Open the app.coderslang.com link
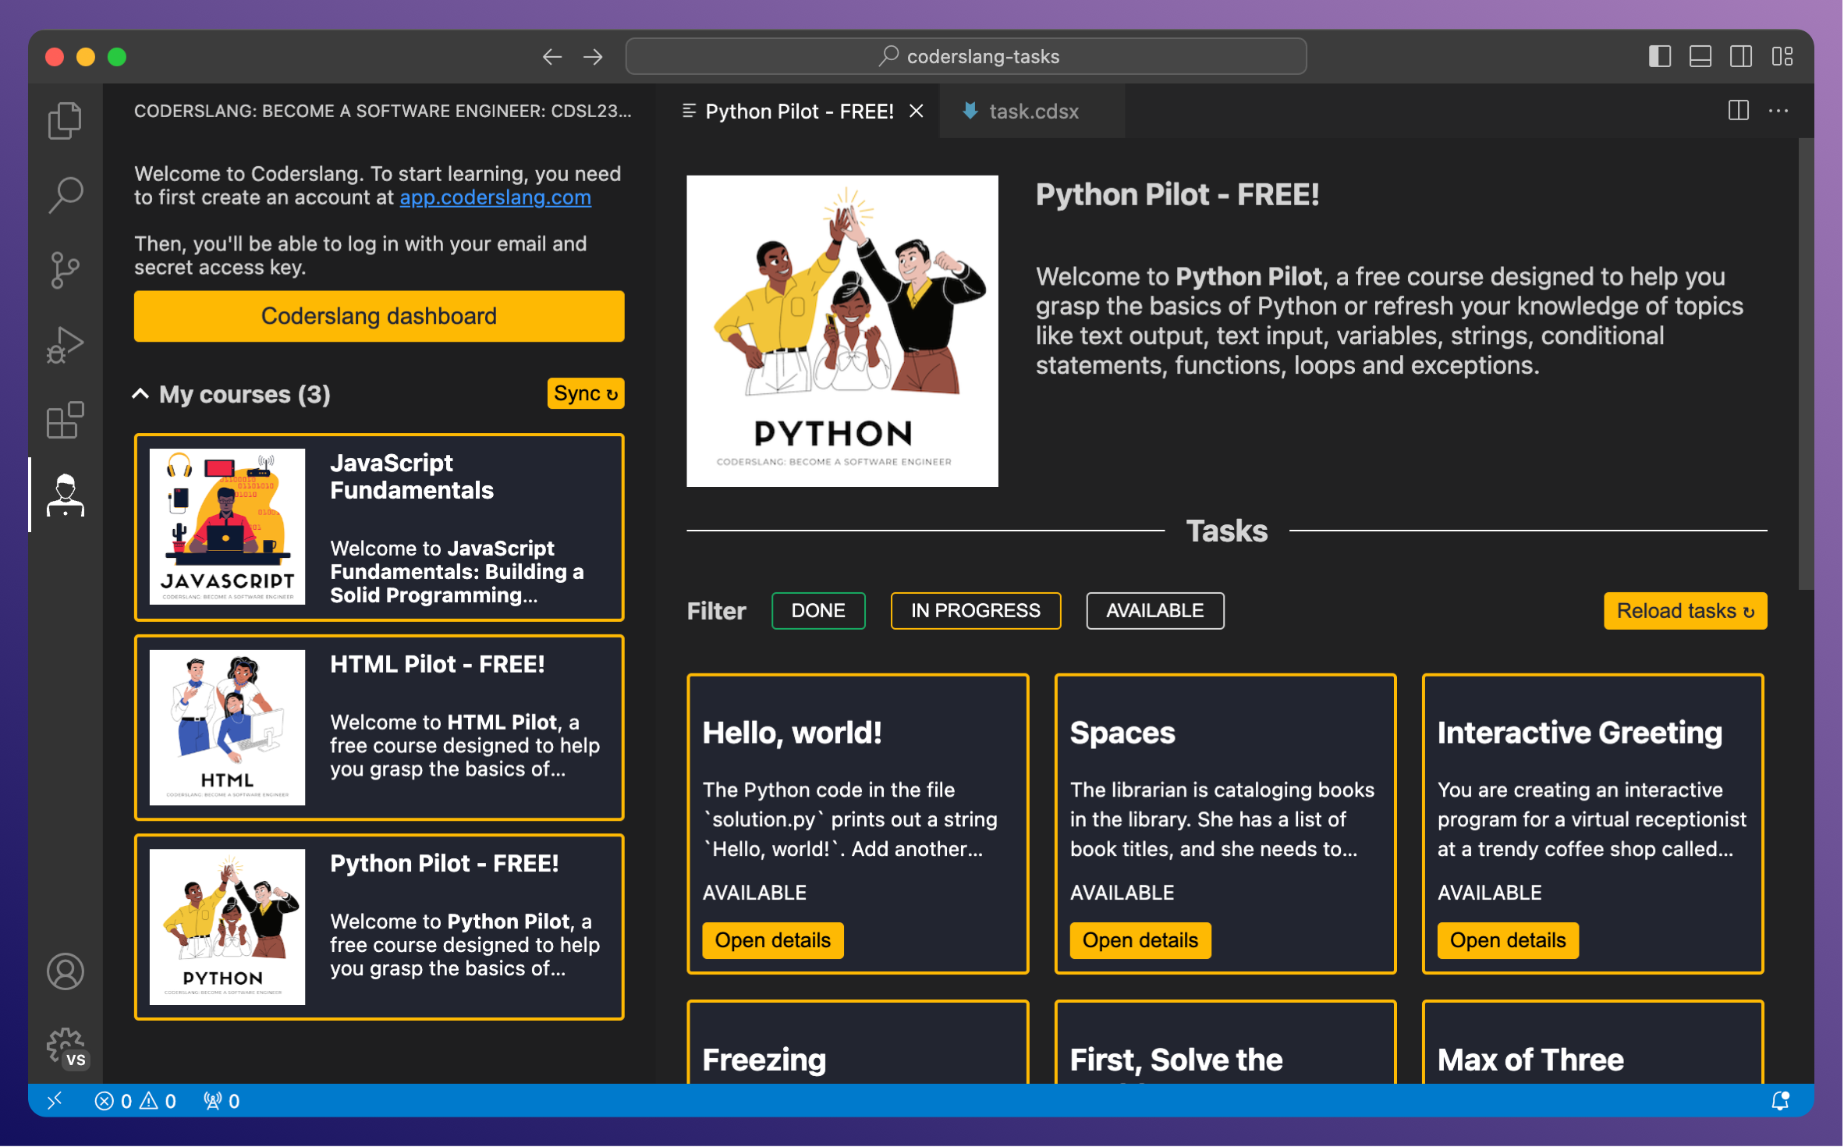 495,197
